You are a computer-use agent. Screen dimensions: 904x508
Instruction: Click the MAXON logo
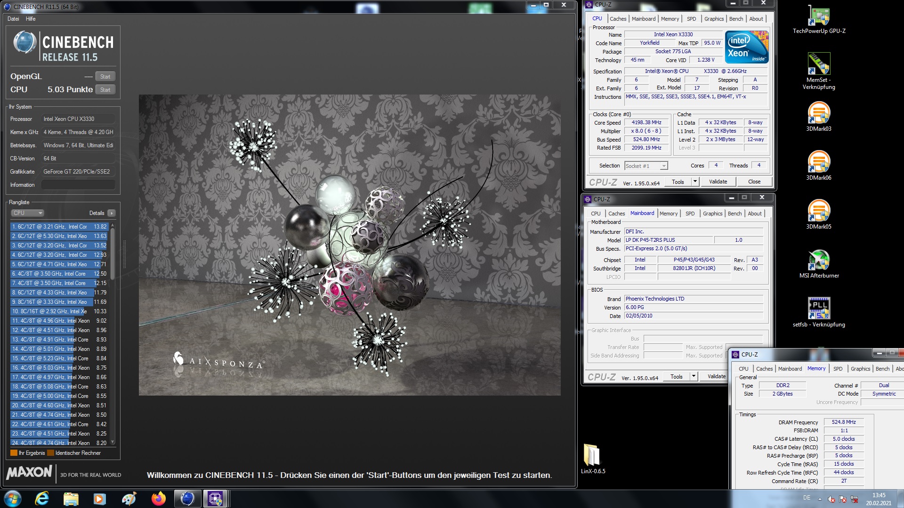[x=29, y=473]
